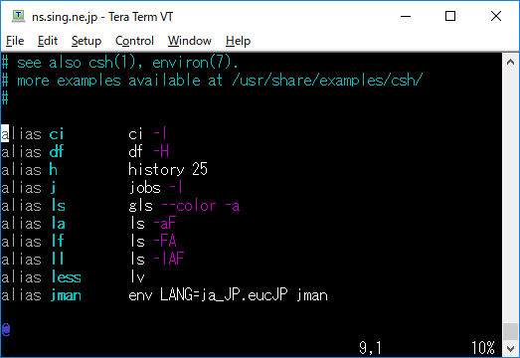520x358 pixels.
Task: Click the text 'LANG=ja_JP.eucJP'
Action: click(224, 295)
